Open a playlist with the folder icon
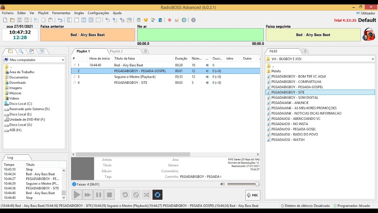 [x=12, y=20]
